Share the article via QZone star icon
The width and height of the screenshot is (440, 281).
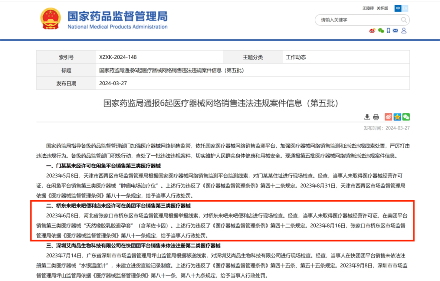pos(396,117)
